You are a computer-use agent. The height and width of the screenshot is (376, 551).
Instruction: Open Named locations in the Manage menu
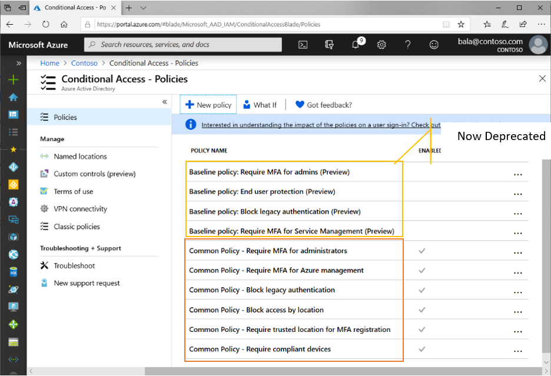click(80, 157)
